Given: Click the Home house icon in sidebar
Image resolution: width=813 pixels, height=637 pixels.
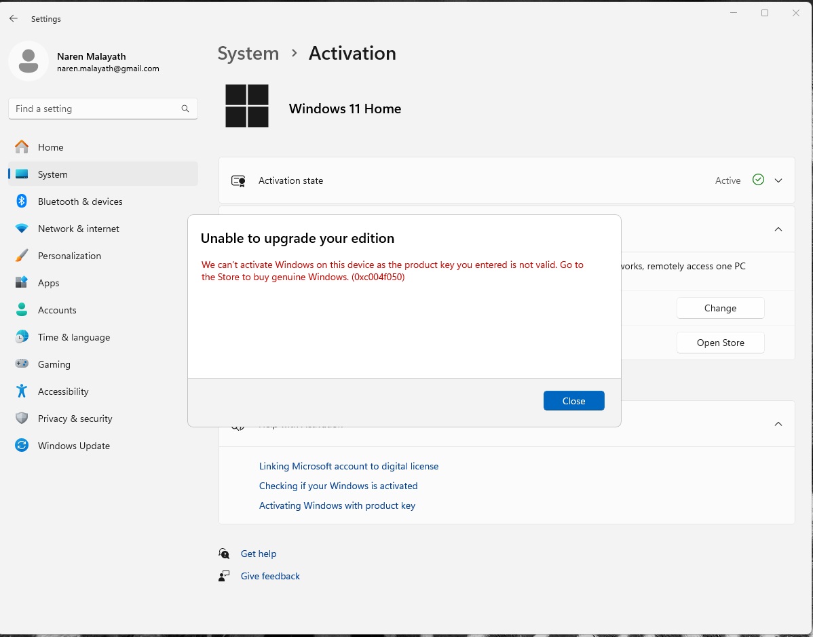Looking at the screenshot, I should point(22,147).
